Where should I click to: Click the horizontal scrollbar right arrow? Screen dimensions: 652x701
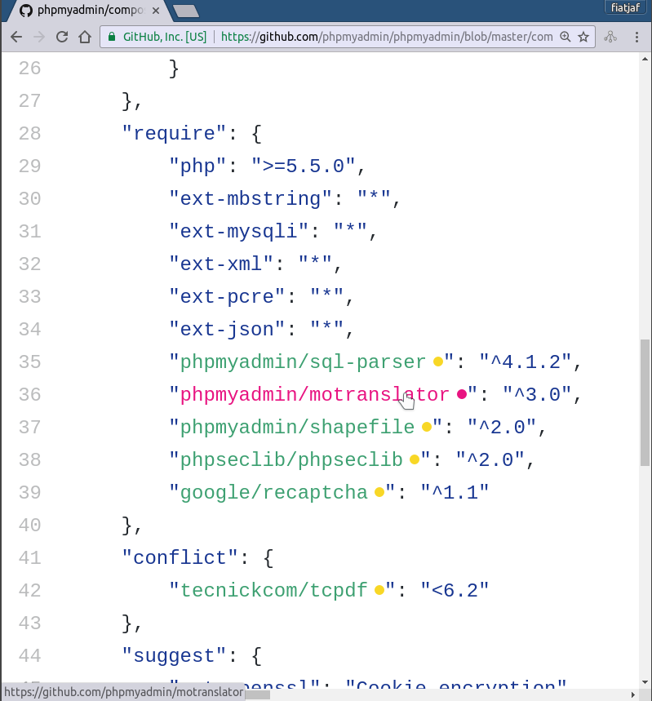click(x=632, y=694)
